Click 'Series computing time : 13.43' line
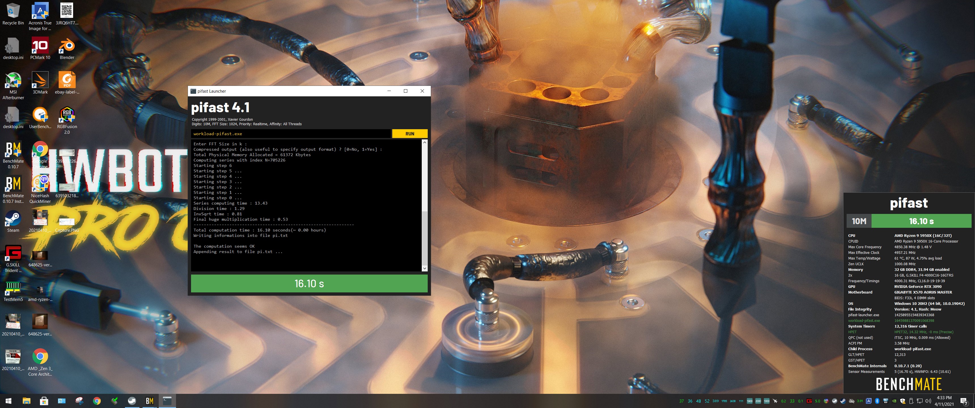This screenshot has height=408, width=975. pyautogui.click(x=230, y=203)
